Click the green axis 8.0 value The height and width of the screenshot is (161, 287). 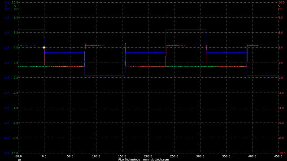[x=16, y=18]
